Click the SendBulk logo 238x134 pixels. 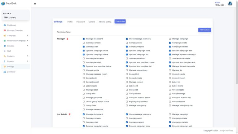[10, 3]
